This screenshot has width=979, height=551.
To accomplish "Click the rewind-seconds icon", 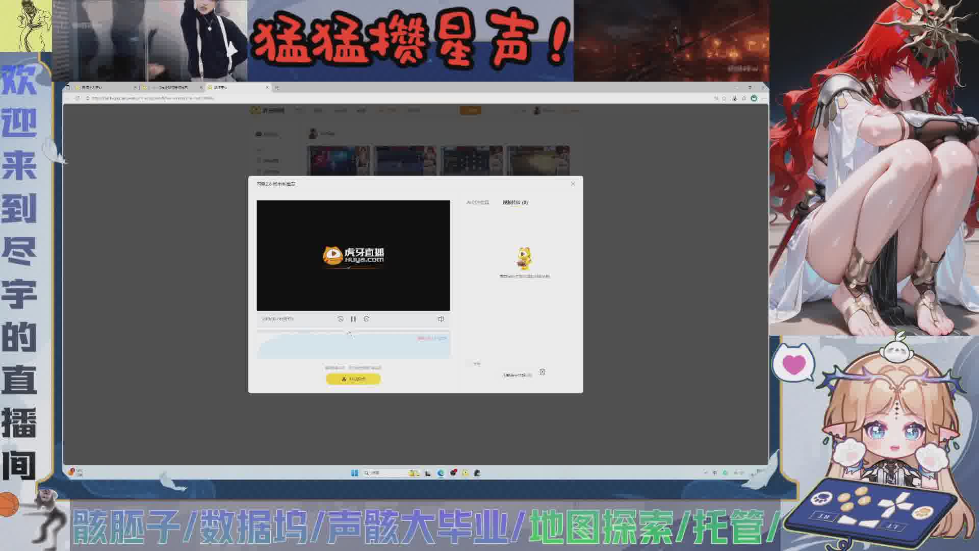I will click(341, 319).
